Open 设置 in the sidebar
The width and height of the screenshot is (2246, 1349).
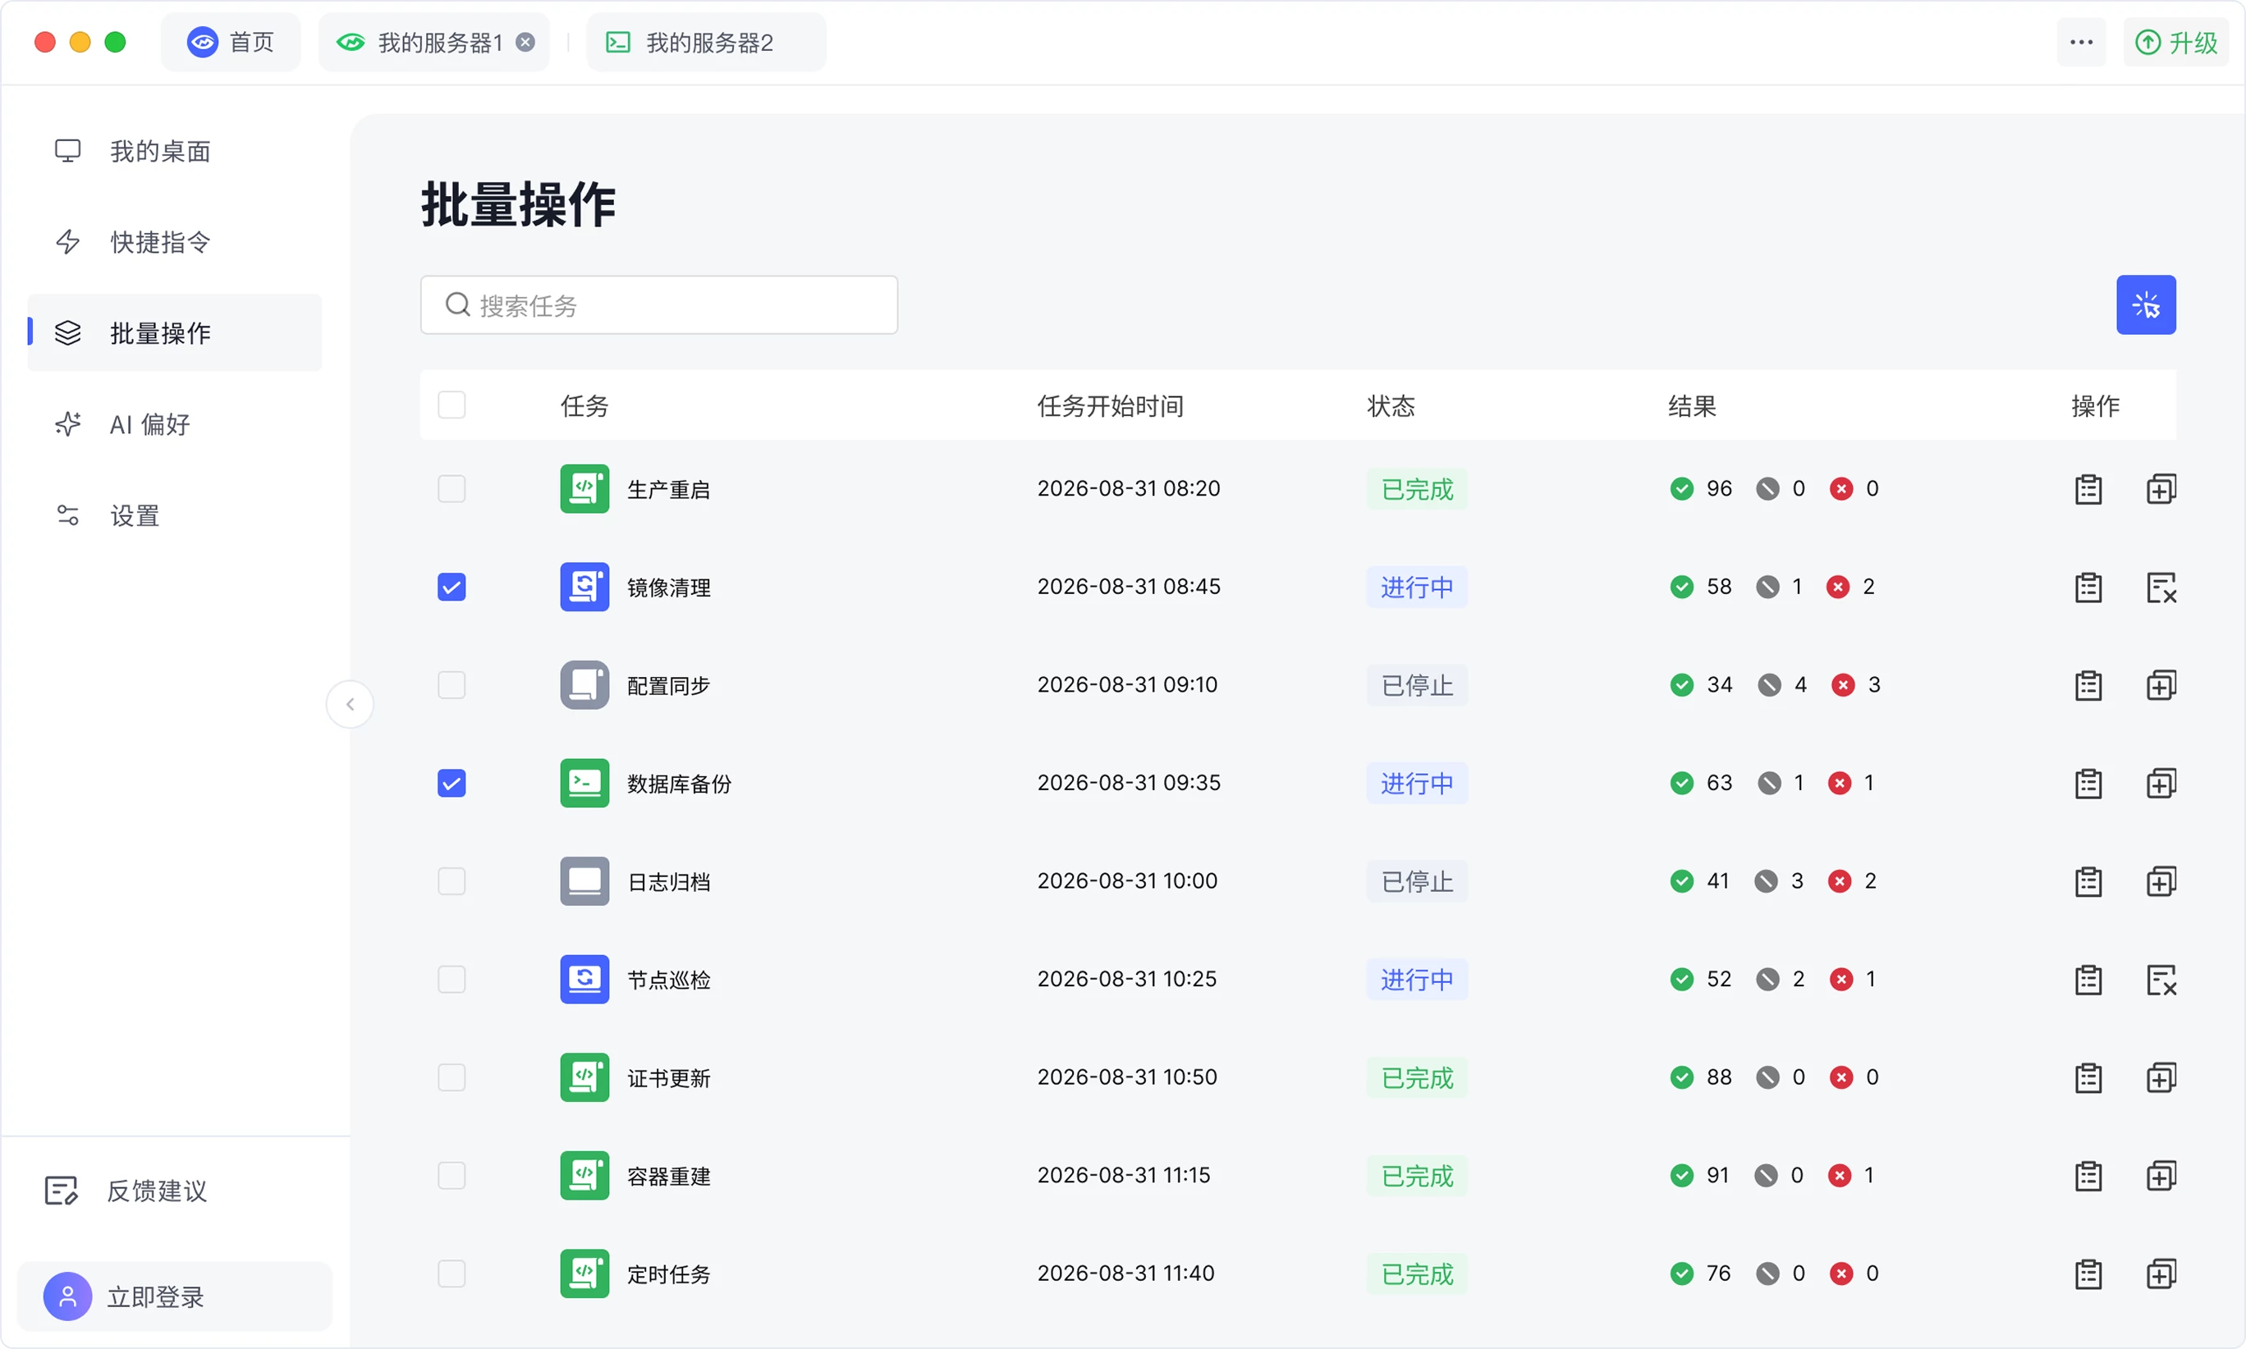coord(175,515)
